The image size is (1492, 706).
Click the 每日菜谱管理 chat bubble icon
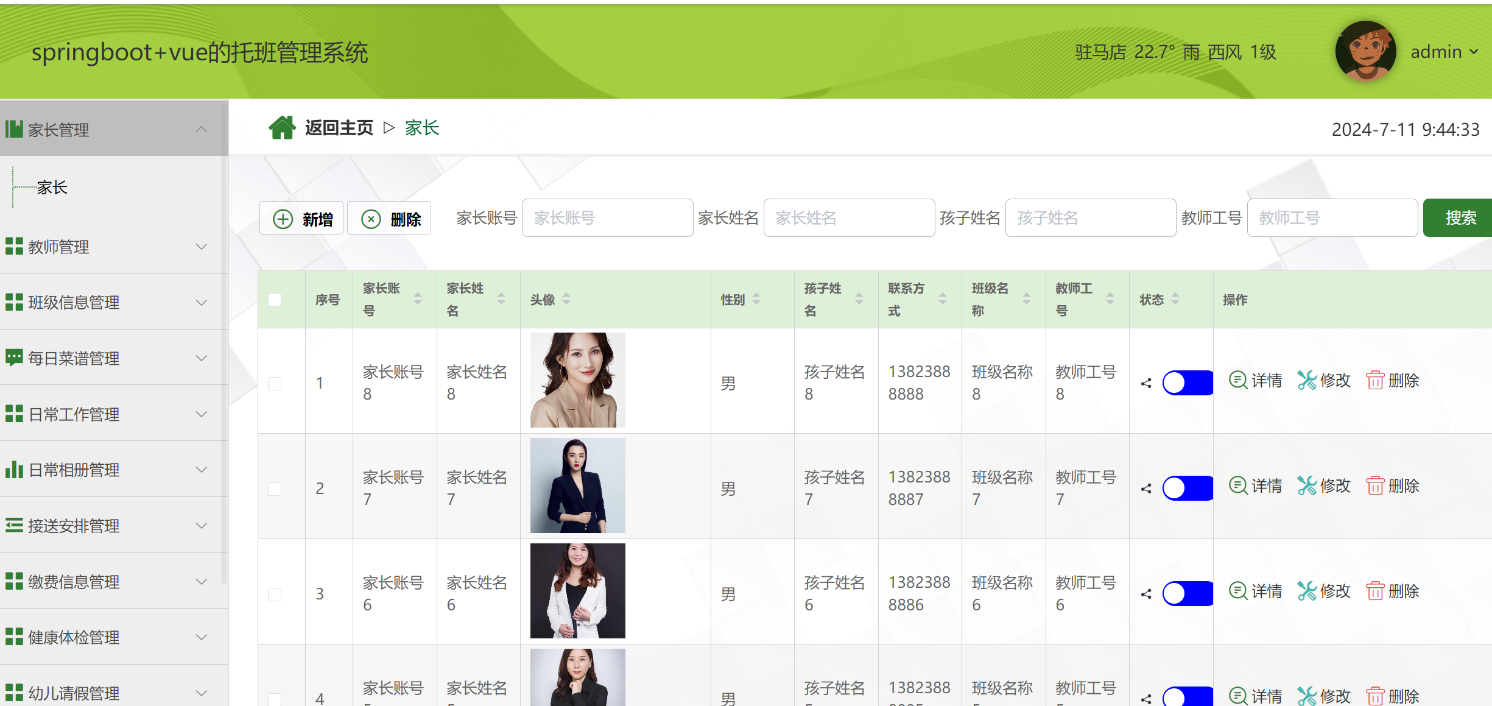click(13, 358)
